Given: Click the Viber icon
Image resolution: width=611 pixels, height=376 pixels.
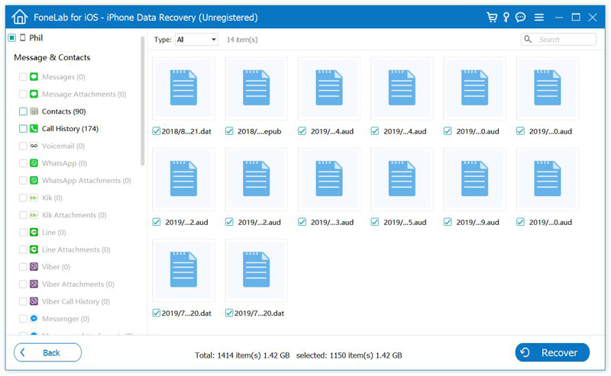Looking at the screenshot, I should pyautogui.click(x=34, y=267).
